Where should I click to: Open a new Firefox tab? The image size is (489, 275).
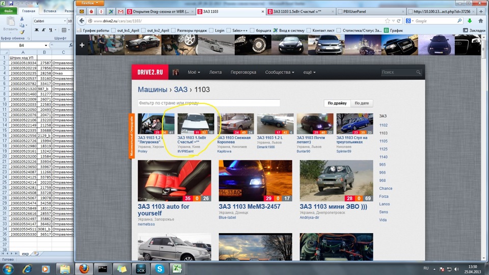[480, 12]
